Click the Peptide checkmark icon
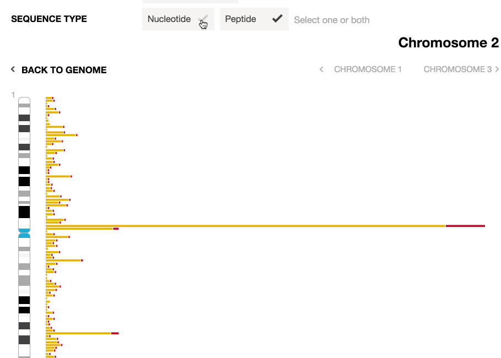The image size is (501, 358). pos(277,19)
